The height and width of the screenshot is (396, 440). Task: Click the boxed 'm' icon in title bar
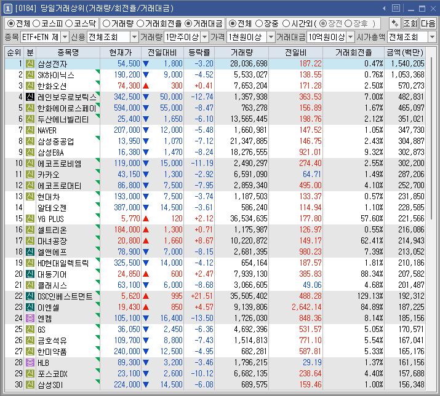point(396,8)
